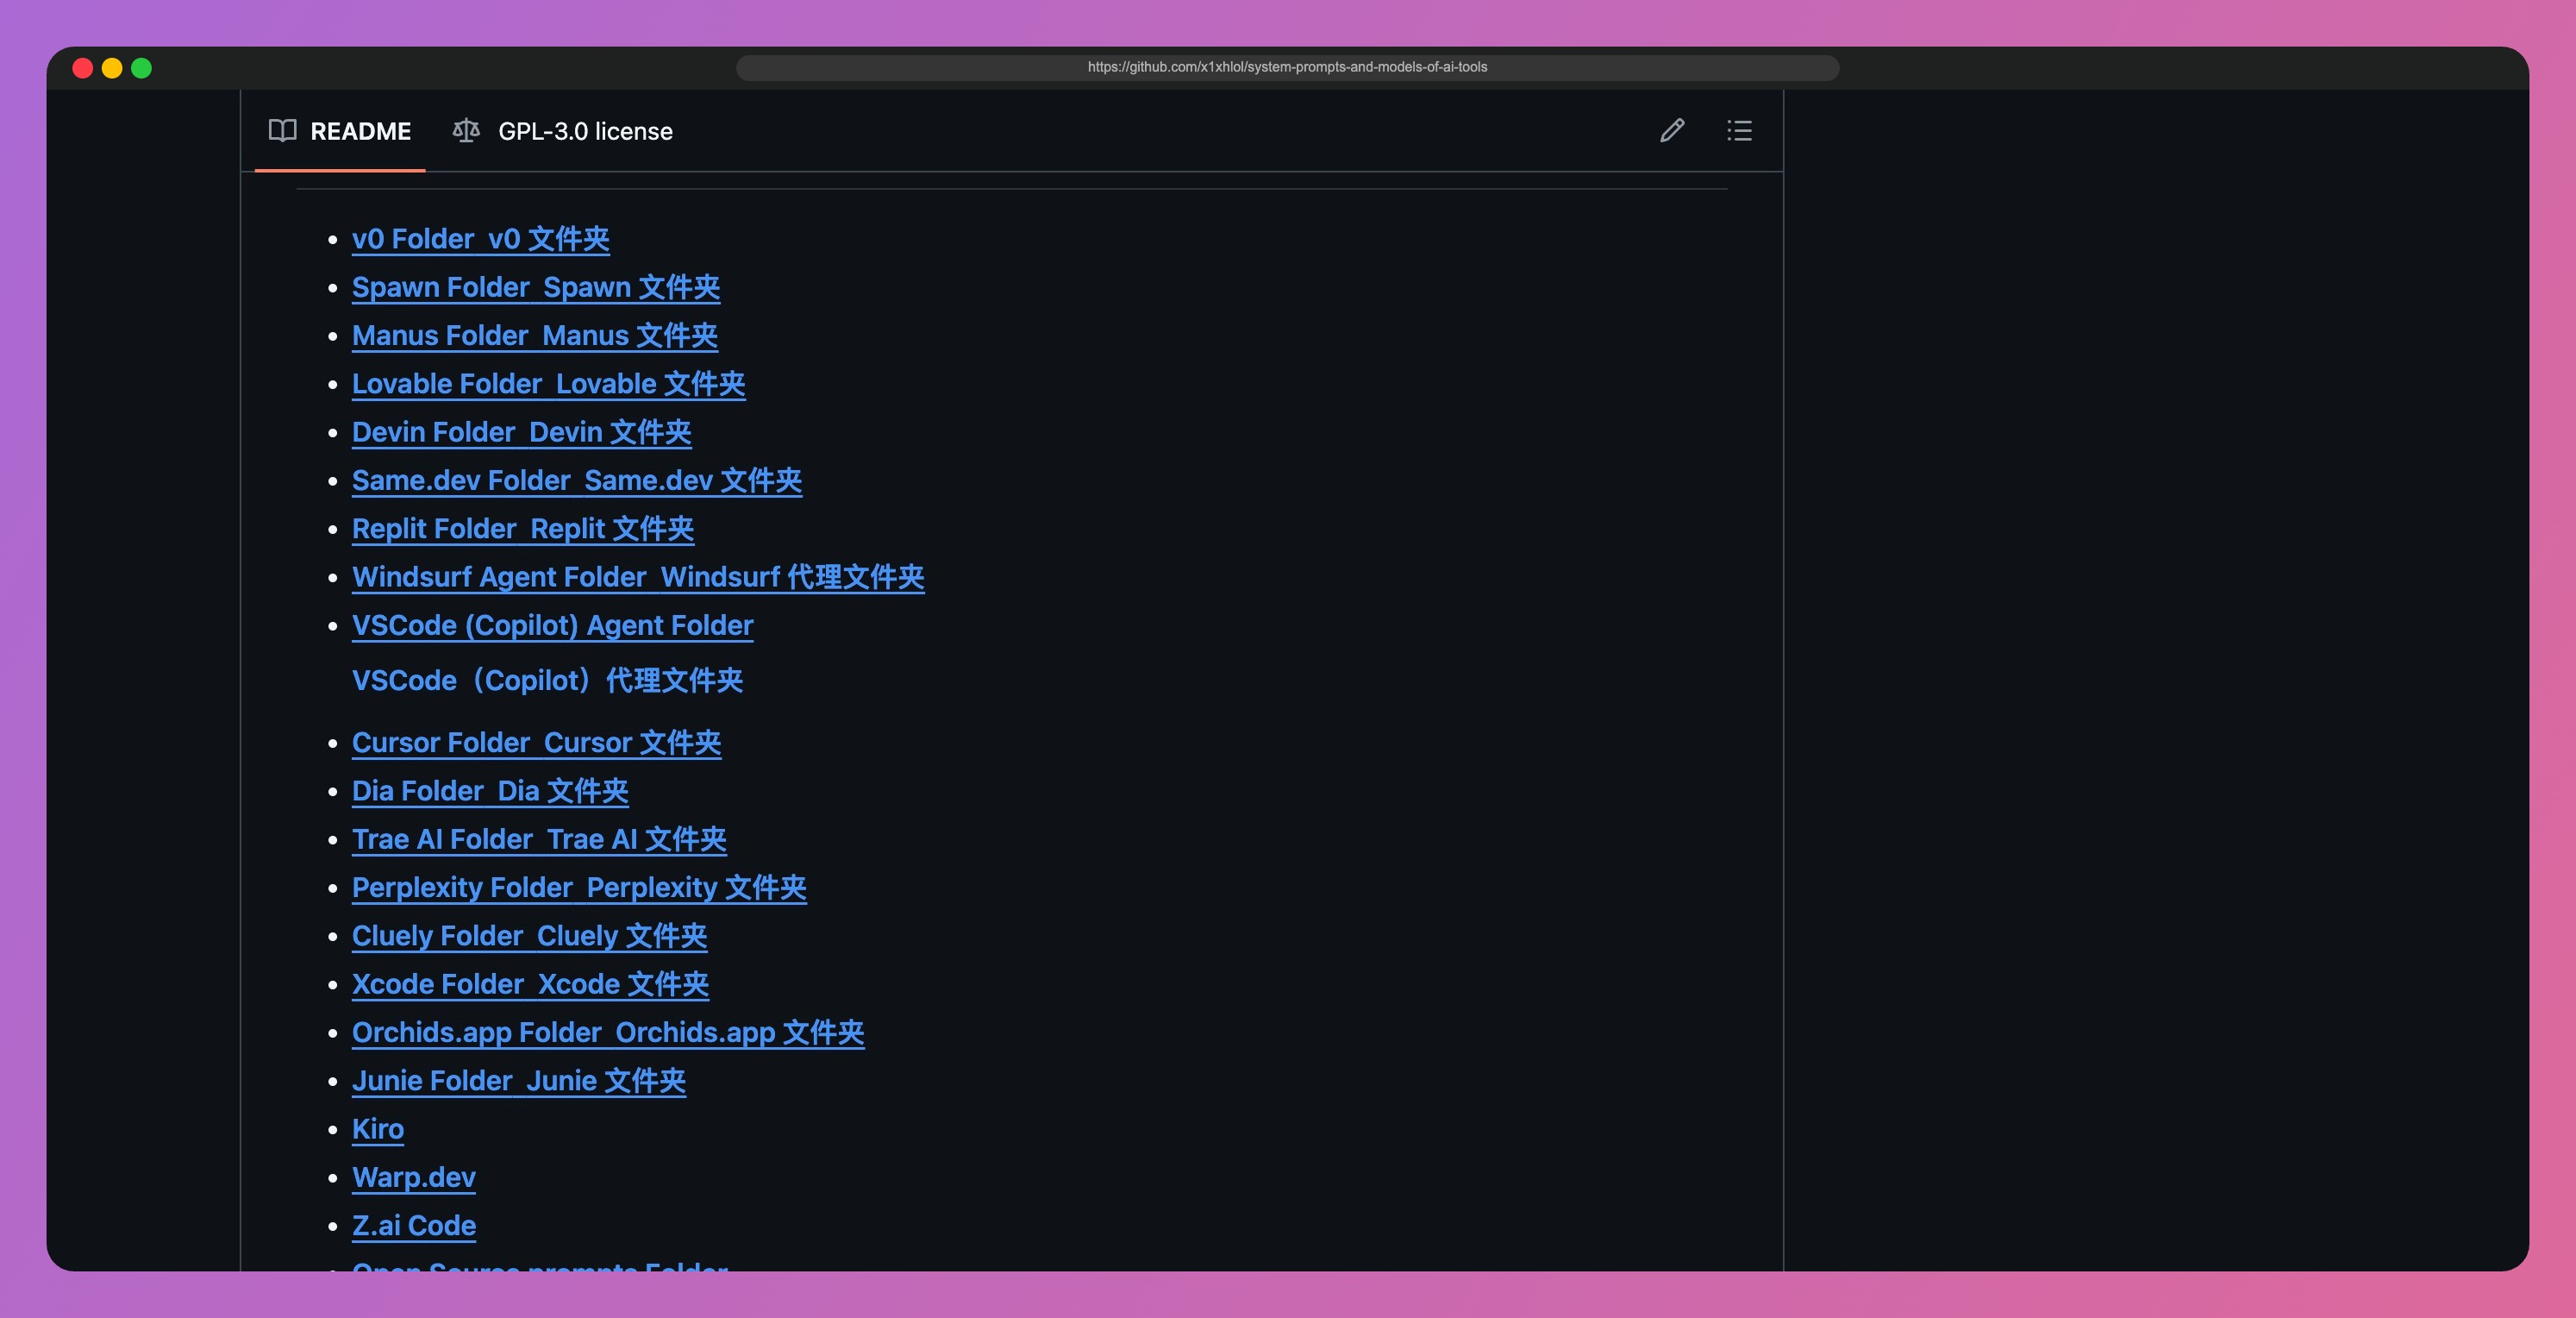
Task: Open the Windsurf Agent Folder link
Action: [638, 576]
